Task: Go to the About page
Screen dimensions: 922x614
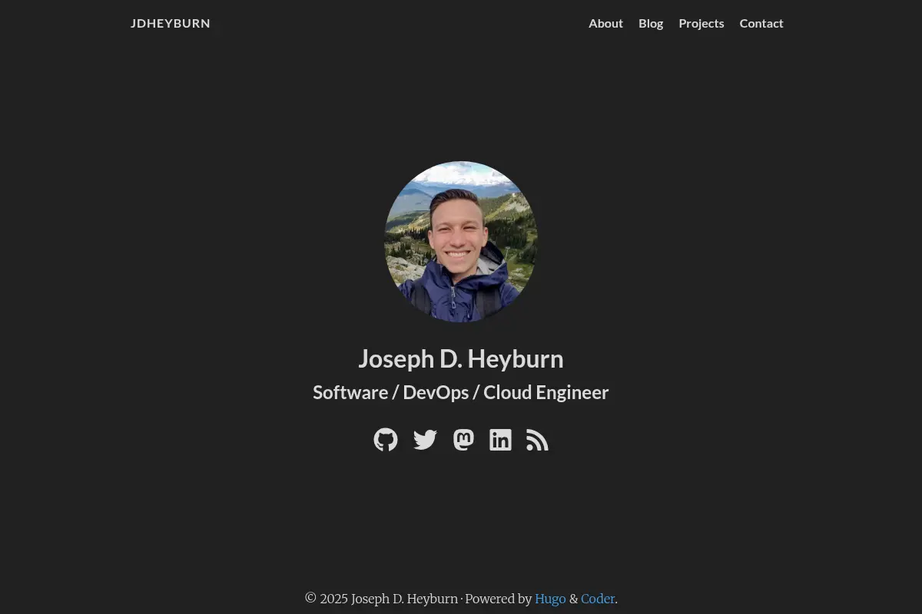Action: (605, 23)
